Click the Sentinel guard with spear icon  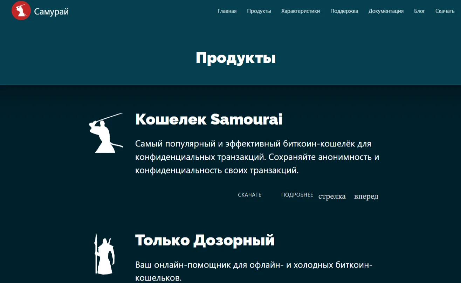coord(104,254)
